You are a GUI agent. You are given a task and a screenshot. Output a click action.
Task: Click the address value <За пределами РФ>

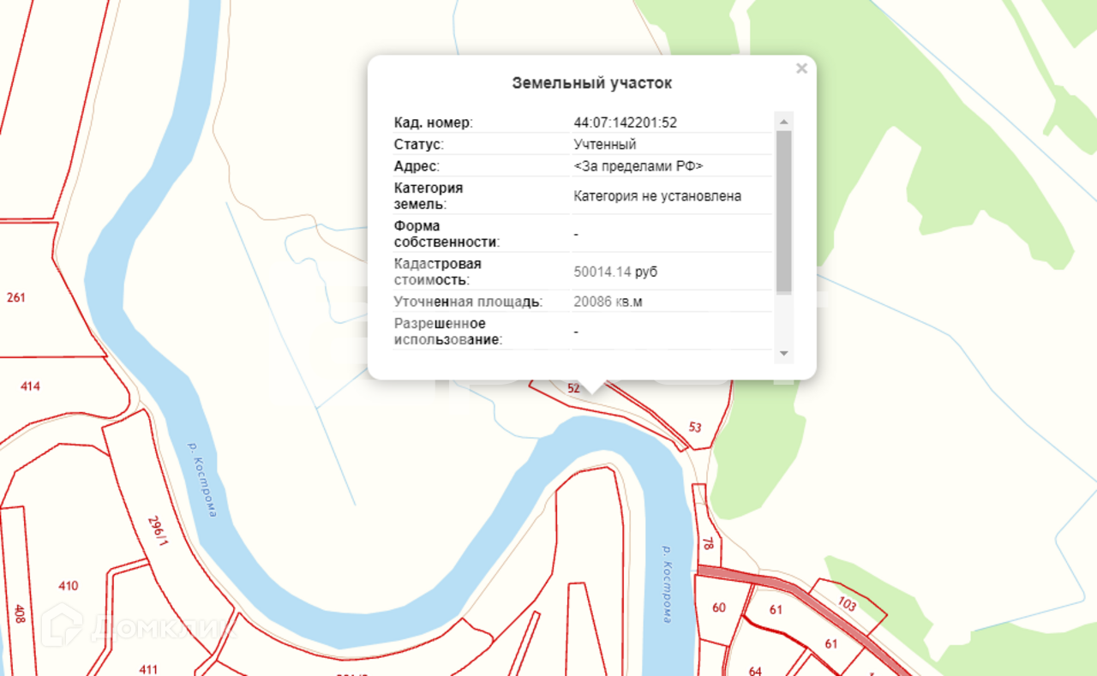point(638,166)
